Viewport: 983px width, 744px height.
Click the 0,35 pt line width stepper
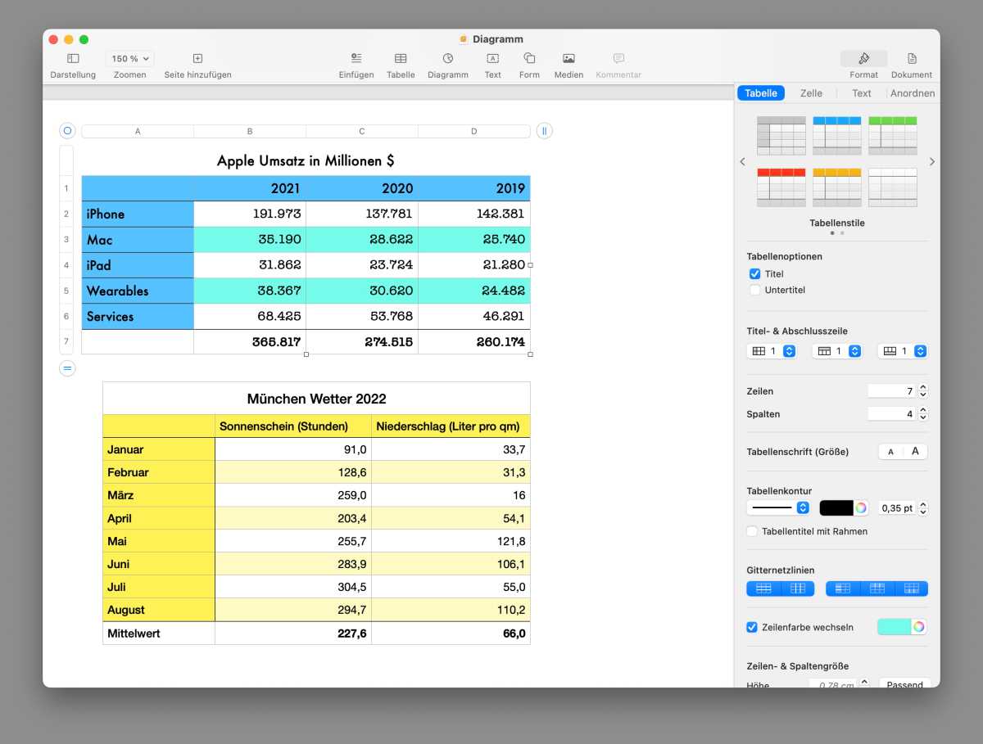pyautogui.click(x=923, y=508)
